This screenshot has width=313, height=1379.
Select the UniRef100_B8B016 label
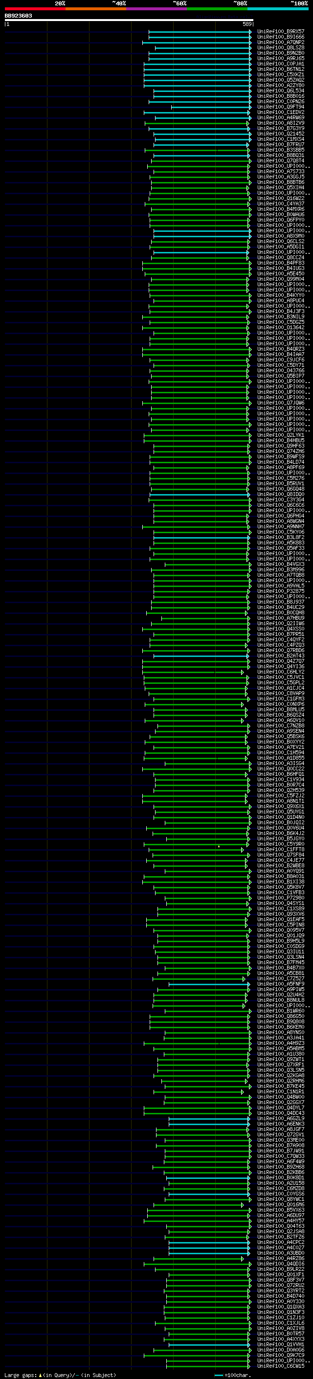(280, 96)
